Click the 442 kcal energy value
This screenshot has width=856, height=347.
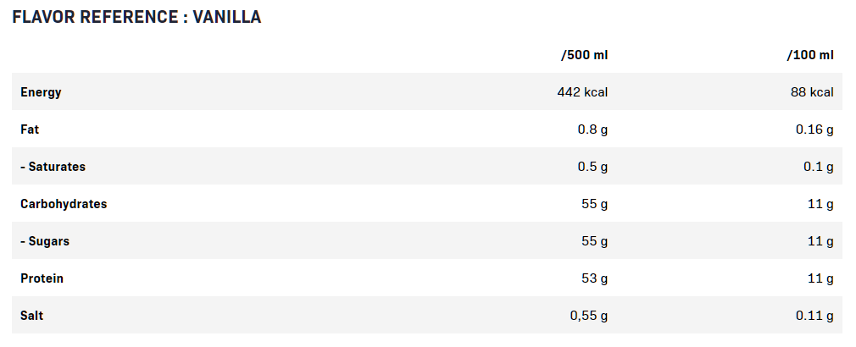582,92
